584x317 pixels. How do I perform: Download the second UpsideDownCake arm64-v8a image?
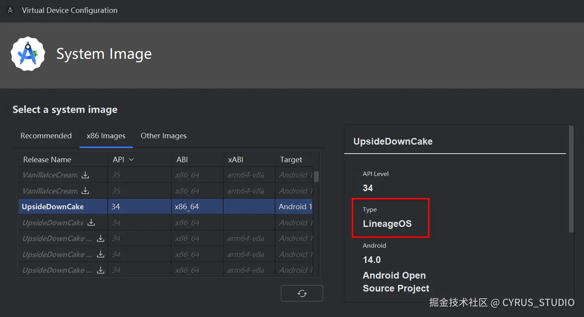coord(101,254)
